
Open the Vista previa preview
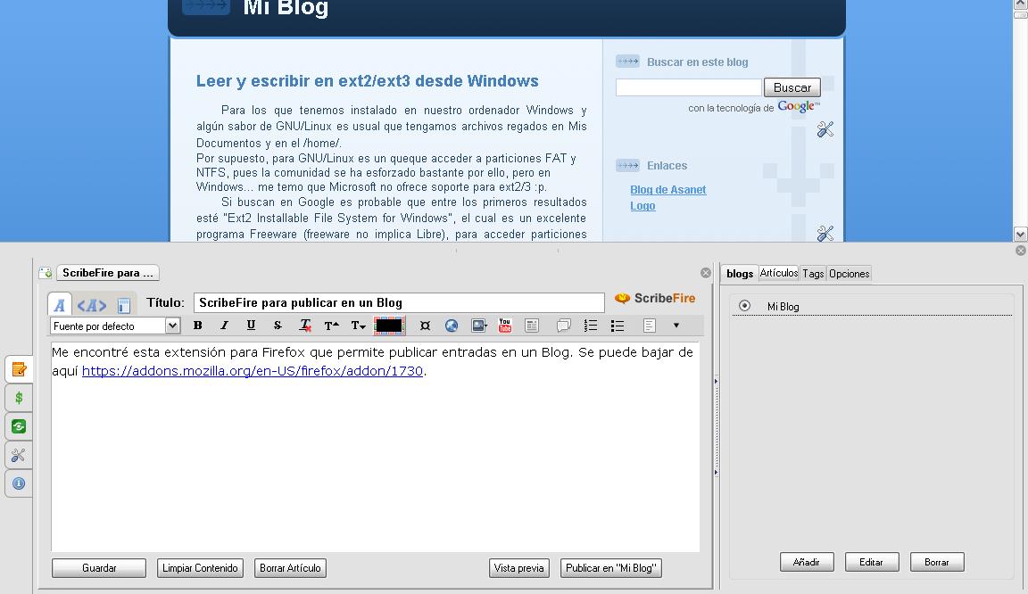[518, 568]
